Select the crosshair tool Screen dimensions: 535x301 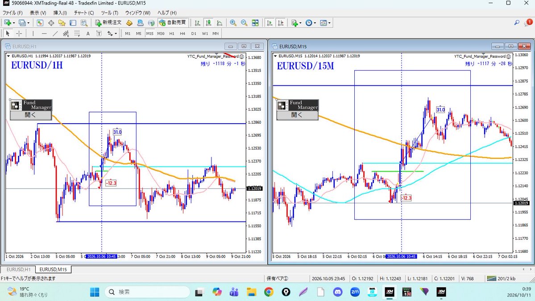click(x=19, y=33)
